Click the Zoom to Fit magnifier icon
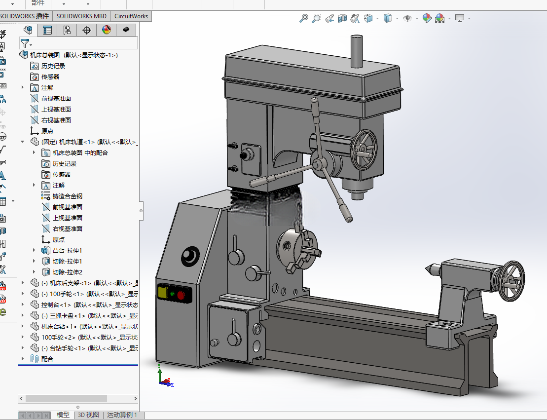Viewport: 547px width, 420px height. coord(304,18)
